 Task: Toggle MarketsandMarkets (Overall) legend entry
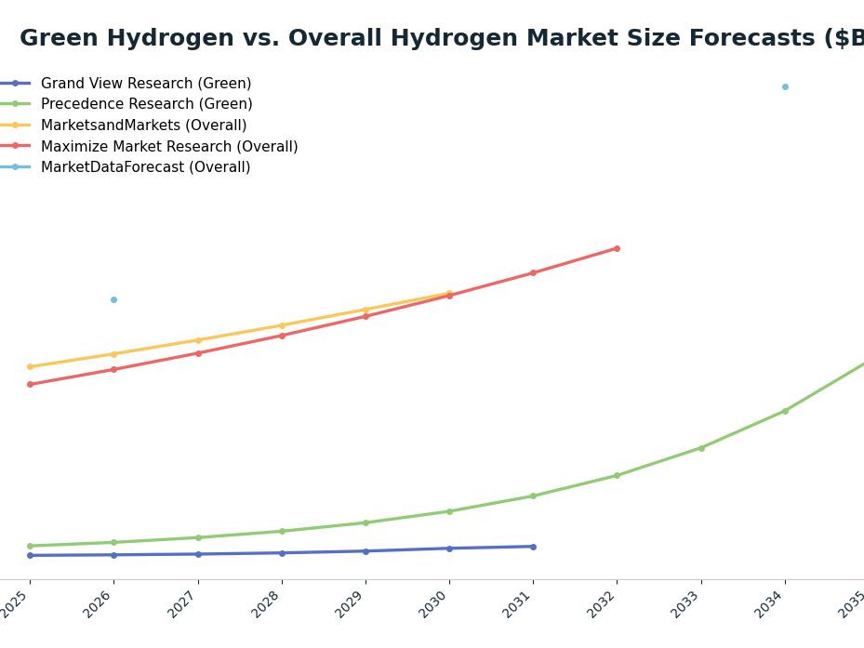124,126
